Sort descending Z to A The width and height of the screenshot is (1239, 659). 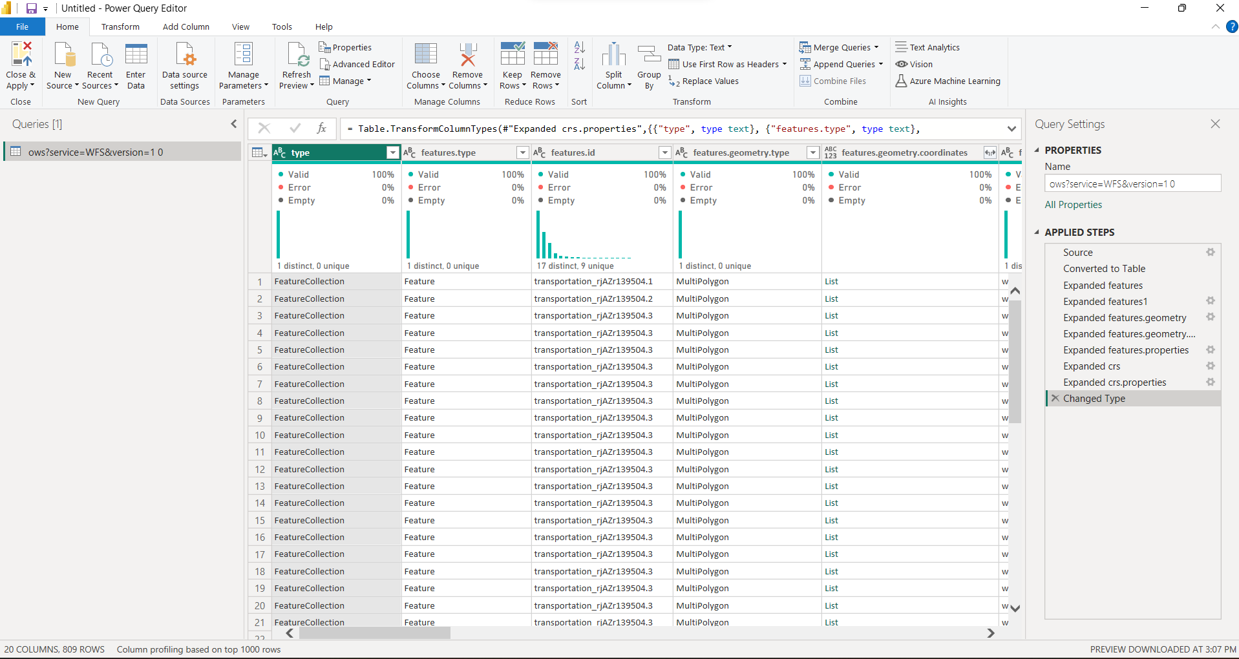(x=579, y=64)
